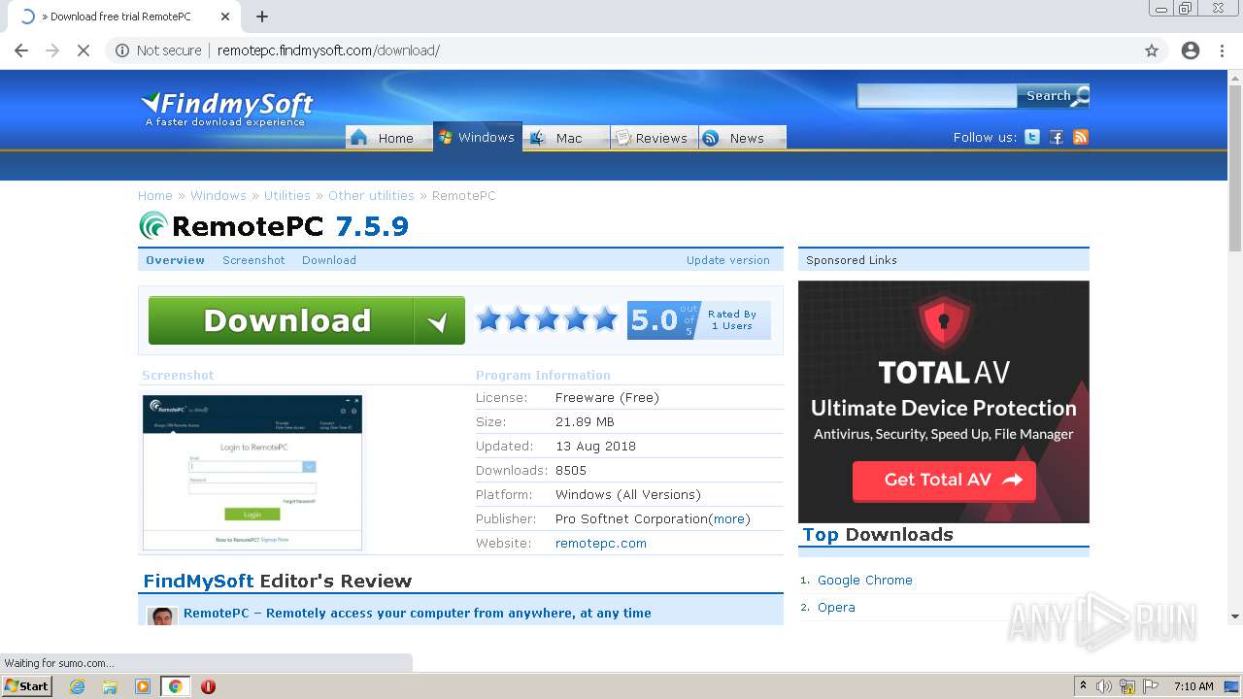Viewport: 1243px width, 699px height.
Task: Click the Facebook follow icon
Action: [1057, 137]
